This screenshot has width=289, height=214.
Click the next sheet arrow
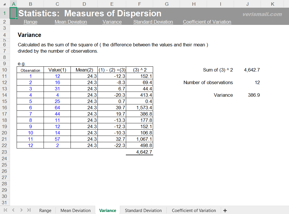coord(21,210)
